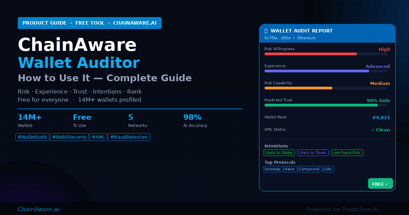This screenshot has width=409, height=215.
Task: Select the #FraudDetection hashtag
Action: [129, 137]
